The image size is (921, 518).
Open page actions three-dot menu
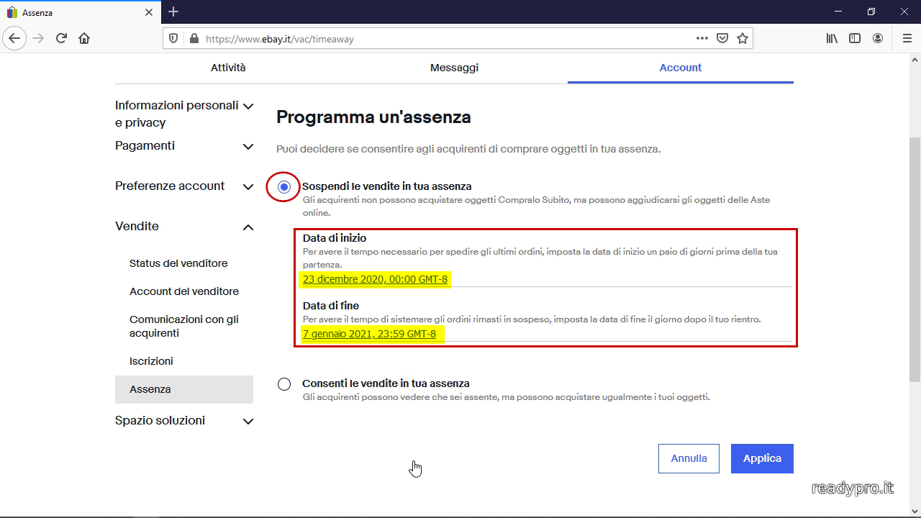[x=702, y=39]
